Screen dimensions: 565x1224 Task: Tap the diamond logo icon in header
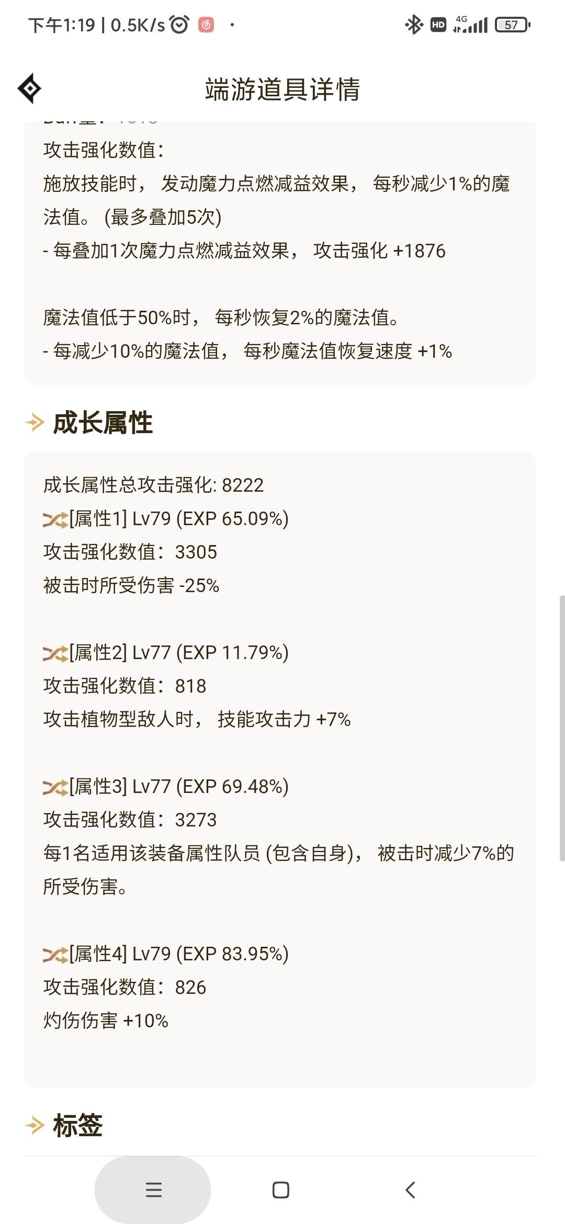29,88
